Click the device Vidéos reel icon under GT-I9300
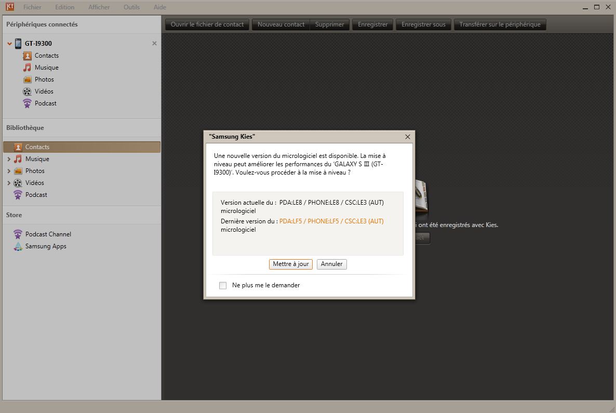The image size is (616, 413). click(x=27, y=91)
